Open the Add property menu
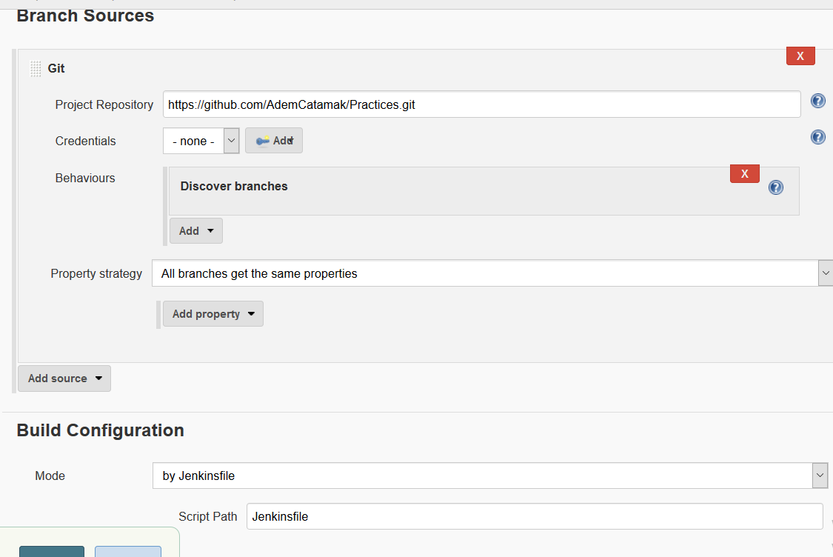The width and height of the screenshot is (833, 557). (x=213, y=314)
